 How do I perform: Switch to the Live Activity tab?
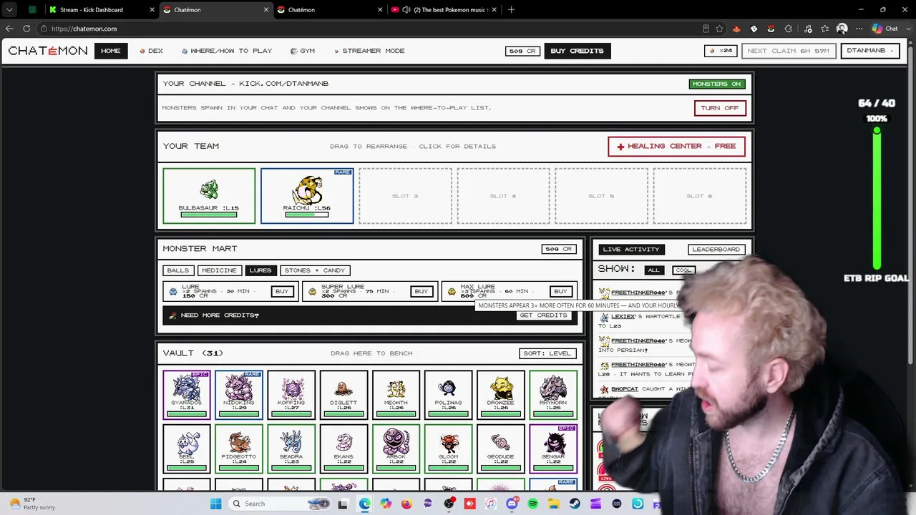pos(631,250)
